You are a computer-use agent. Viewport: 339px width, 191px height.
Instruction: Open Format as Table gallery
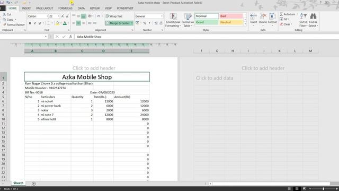pos(188,20)
